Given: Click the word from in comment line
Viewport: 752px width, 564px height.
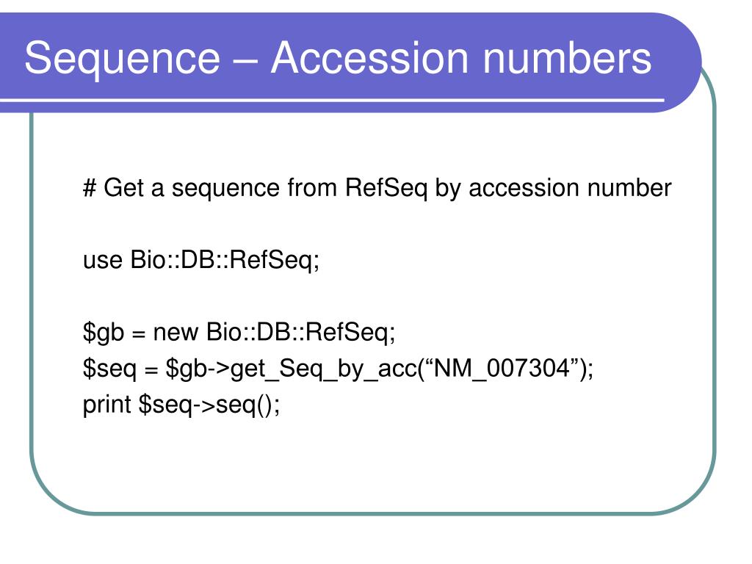Looking at the screenshot, I should pos(311,187).
